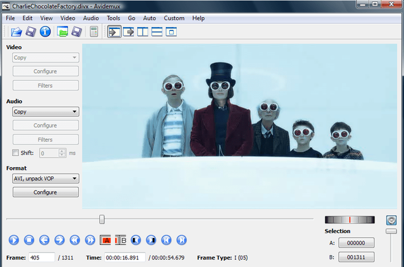Screen dimensions: 404x267
Task: Open the File menu
Action: pos(10,18)
